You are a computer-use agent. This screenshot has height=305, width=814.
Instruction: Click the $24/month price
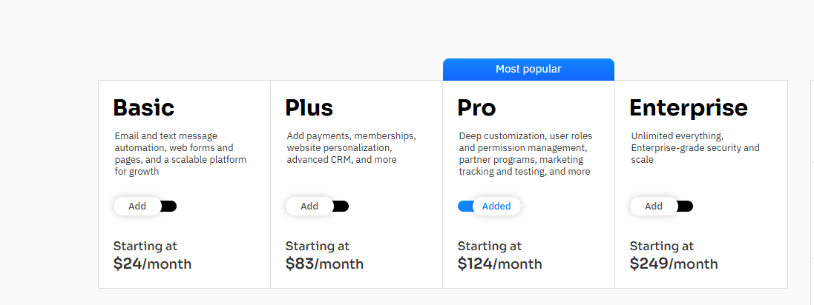click(x=152, y=264)
